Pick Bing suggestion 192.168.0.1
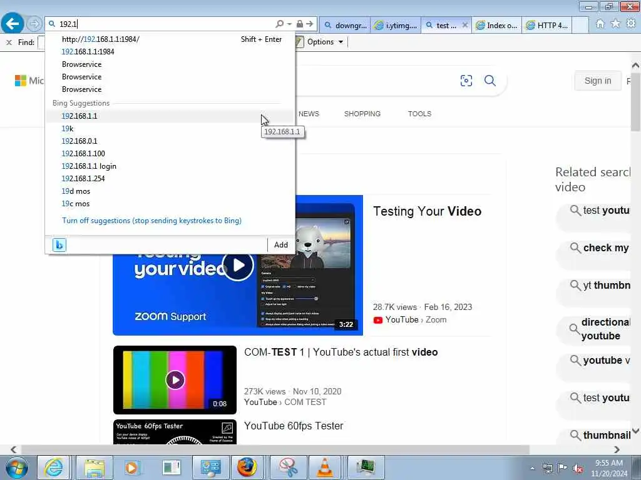Image resolution: width=641 pixels, height=480 pixels. 170,141
